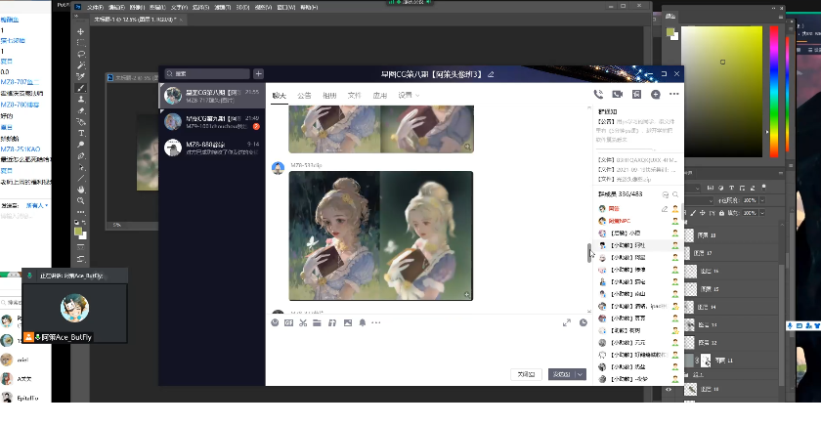Open 文件(F) menu in Photoshop
Screen dimensions: 821x425
(x=95, y=8)
